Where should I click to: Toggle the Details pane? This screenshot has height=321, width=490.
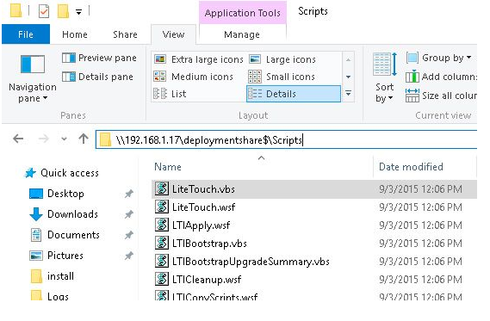click(98, 77)
